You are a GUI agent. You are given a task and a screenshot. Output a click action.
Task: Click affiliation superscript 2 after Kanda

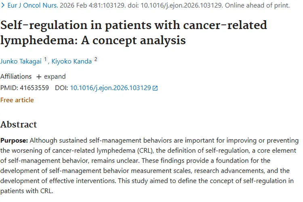pos(96,59)
